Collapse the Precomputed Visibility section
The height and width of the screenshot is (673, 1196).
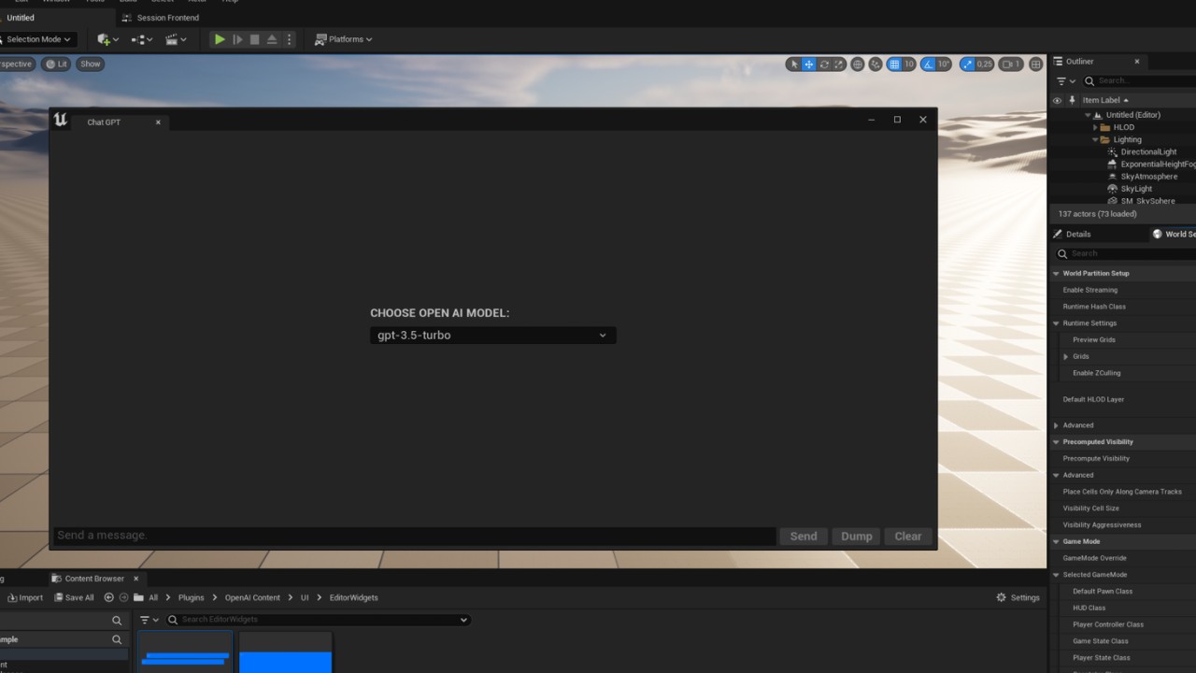pos(1057,442)
